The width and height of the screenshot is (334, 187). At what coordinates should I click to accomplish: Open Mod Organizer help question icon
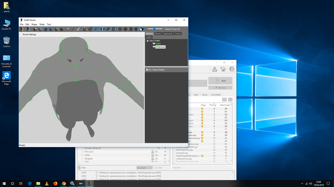[232, 69]
